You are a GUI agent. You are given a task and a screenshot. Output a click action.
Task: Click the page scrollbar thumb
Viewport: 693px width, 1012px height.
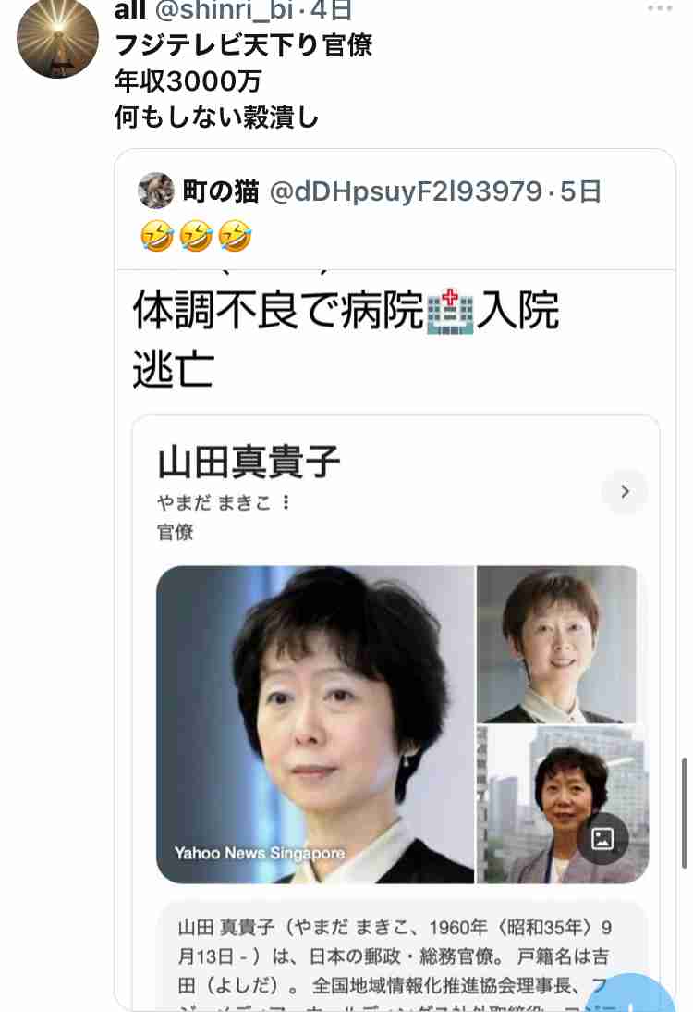(x=685, y=813)
